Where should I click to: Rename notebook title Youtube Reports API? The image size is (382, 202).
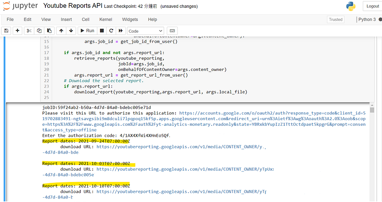[x=72, y=6]
